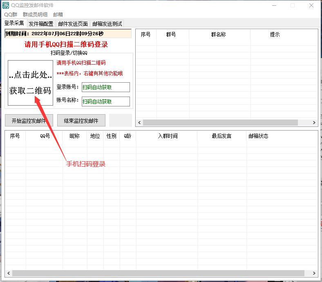Switch to the 登录采集 tab
The width and height of the screenshot is (322, 282).
[x=14, y=23]
